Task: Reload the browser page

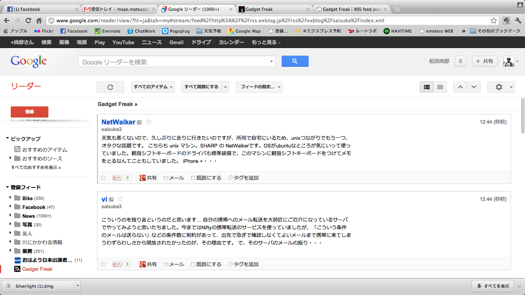Action: tap(28, 21)
